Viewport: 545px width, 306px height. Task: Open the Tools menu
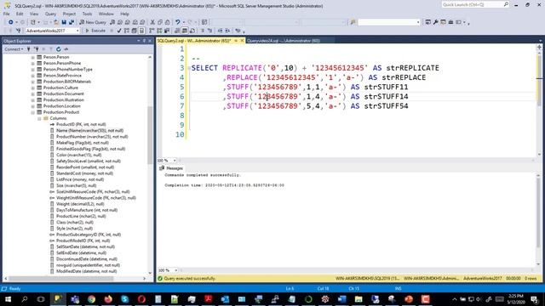[x=87, y=14]
